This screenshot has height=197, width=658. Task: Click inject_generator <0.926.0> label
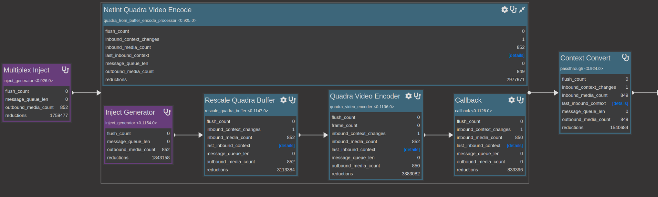click(x=28, y=81)
